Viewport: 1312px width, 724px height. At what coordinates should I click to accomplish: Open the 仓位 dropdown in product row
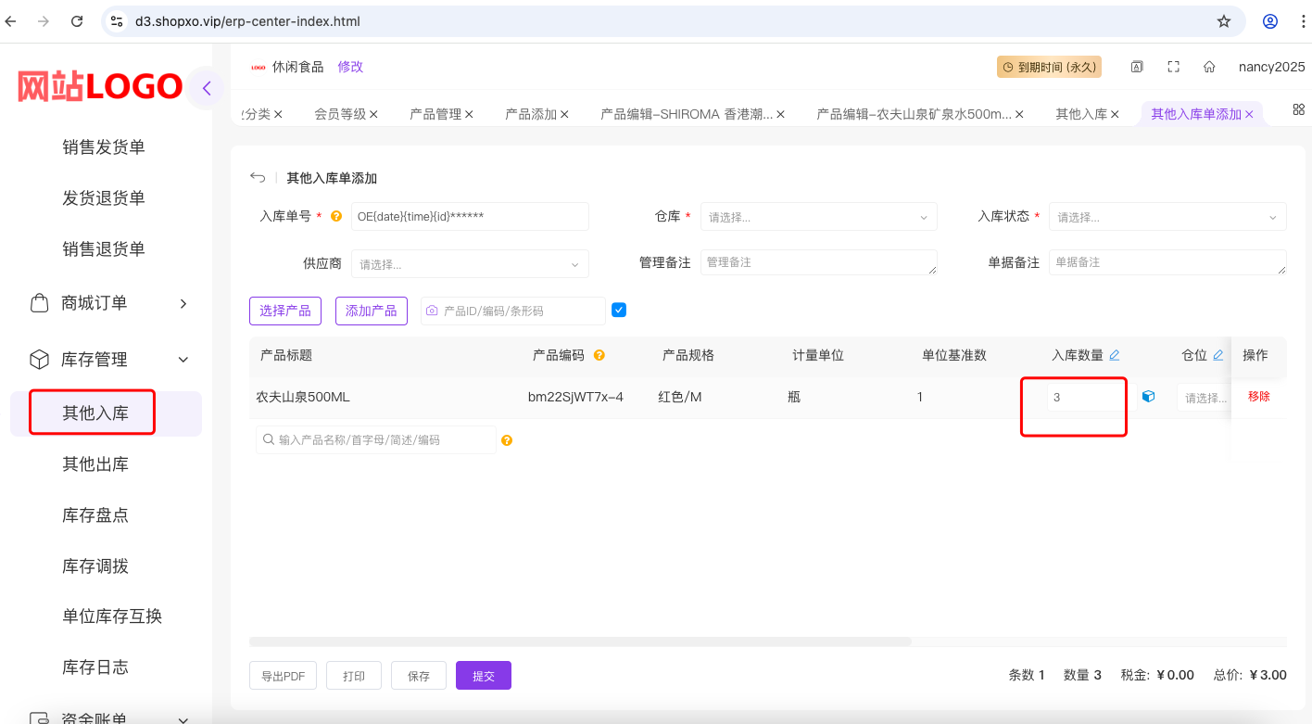1204,397
